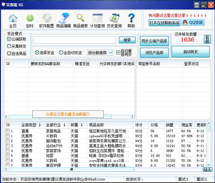Check the row with zoyu苹果ipad air2
215x183 pixels.
pyautogui.click(x=8, y=160)
